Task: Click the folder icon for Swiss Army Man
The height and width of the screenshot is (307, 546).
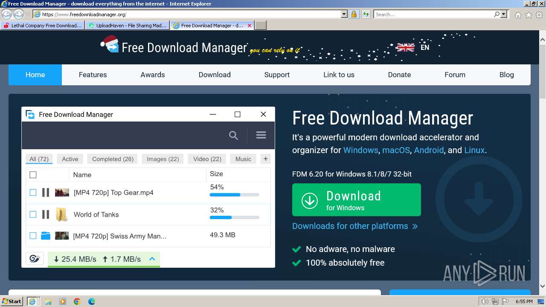Action: [x=46, y=235]
